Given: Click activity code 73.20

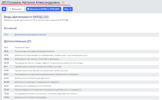Looking at the screenshot, I should click(x=6, y=94).
